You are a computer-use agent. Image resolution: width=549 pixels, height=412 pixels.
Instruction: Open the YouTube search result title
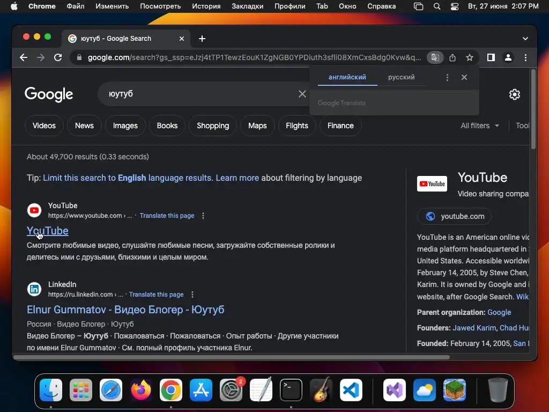[48, 231]
